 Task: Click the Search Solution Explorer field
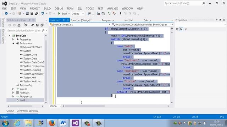[x=24, y=31]
